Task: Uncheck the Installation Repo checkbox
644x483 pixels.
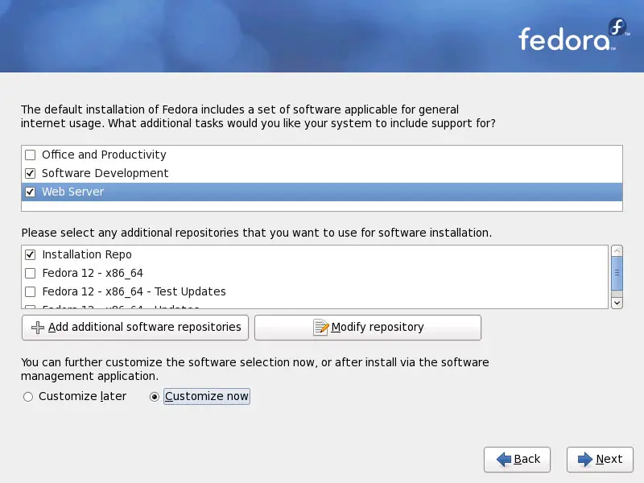Action: (30, 254)
